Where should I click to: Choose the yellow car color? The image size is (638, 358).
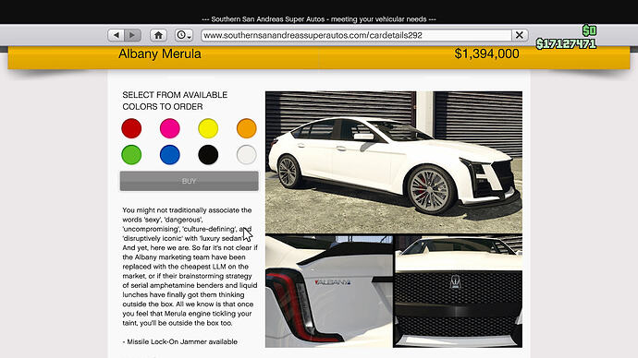(208, 128)
